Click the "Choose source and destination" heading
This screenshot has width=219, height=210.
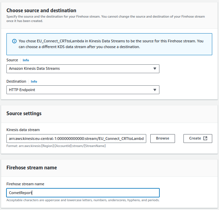point(41,10)
